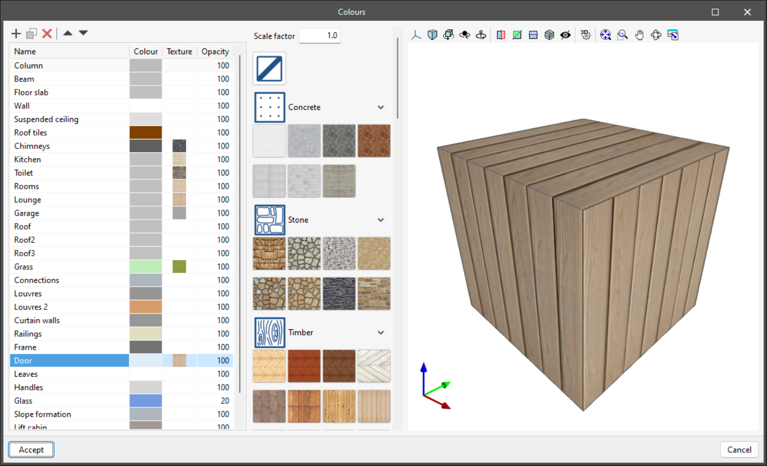Image resolution: width=767 pixels, height=466 pixels.
Task: Click the Glass colour swatch
Action: pyautogui.click(x=146, y=401)
